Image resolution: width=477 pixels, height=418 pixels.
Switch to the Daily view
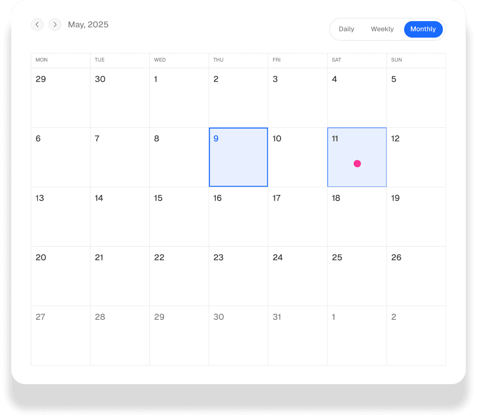click(x=347, y=29)
